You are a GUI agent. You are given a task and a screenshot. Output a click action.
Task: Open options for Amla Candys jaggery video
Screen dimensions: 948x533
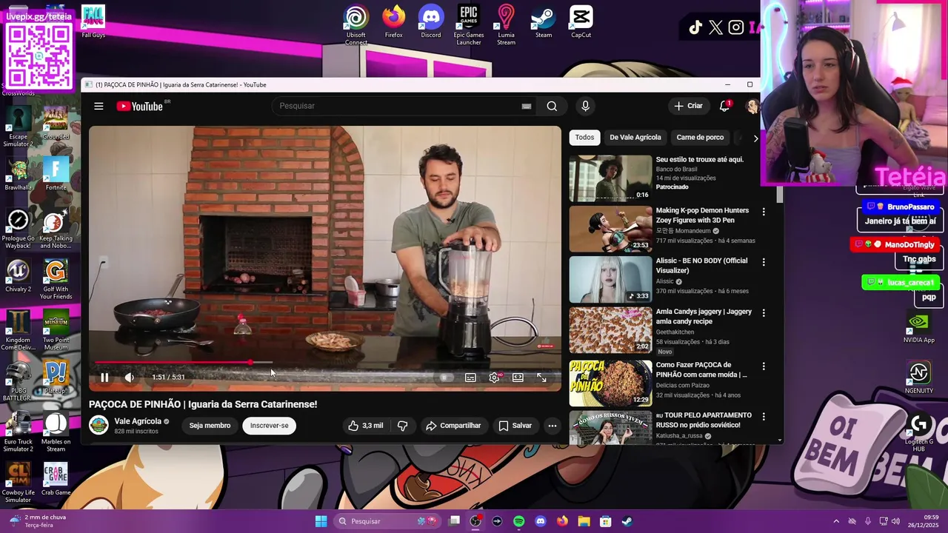[x=764, y=313]
